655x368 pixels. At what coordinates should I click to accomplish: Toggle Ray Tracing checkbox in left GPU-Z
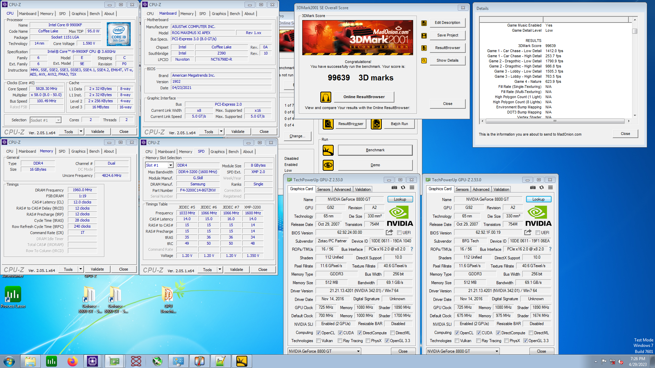(340, 341)
